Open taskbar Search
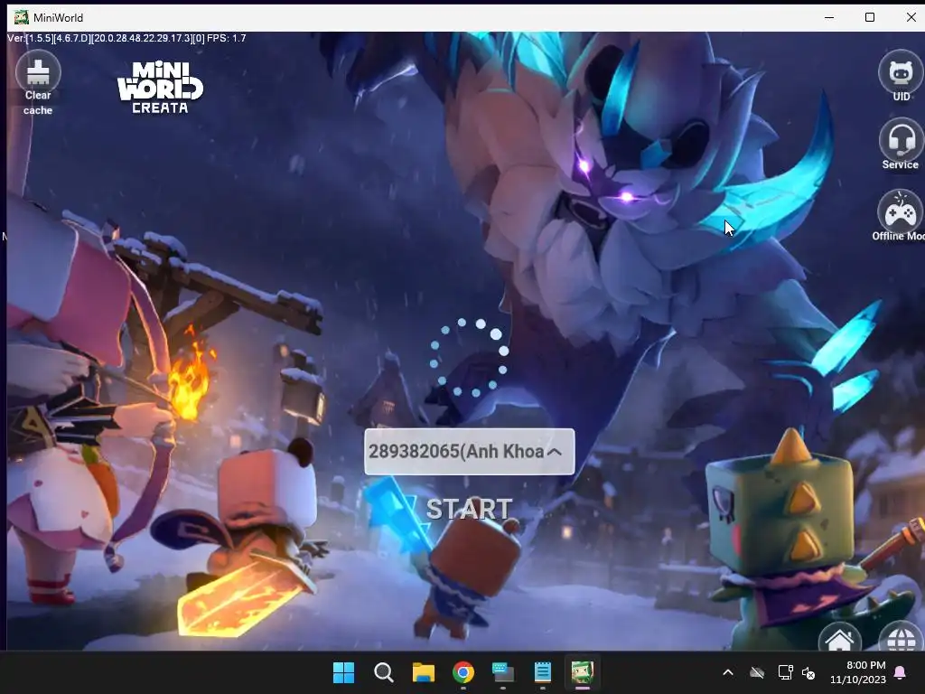The width and height of the screenshot is (925, 694). tap(383, 672)
